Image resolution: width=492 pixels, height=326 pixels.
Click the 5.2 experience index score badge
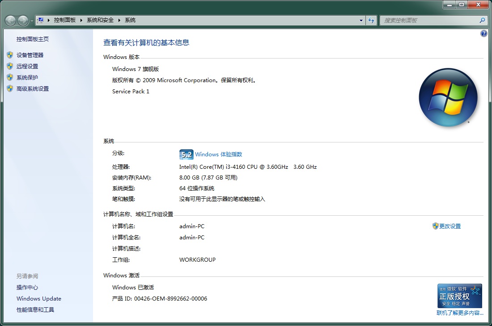click(186, 155)
